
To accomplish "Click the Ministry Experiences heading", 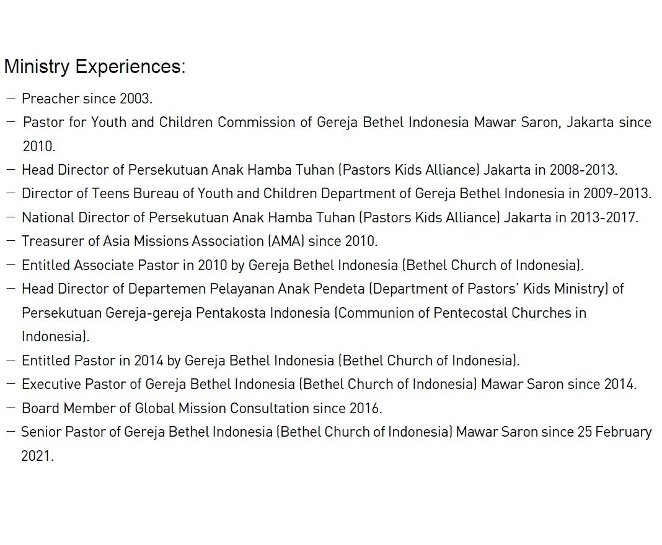I will [x=95, y=67].
